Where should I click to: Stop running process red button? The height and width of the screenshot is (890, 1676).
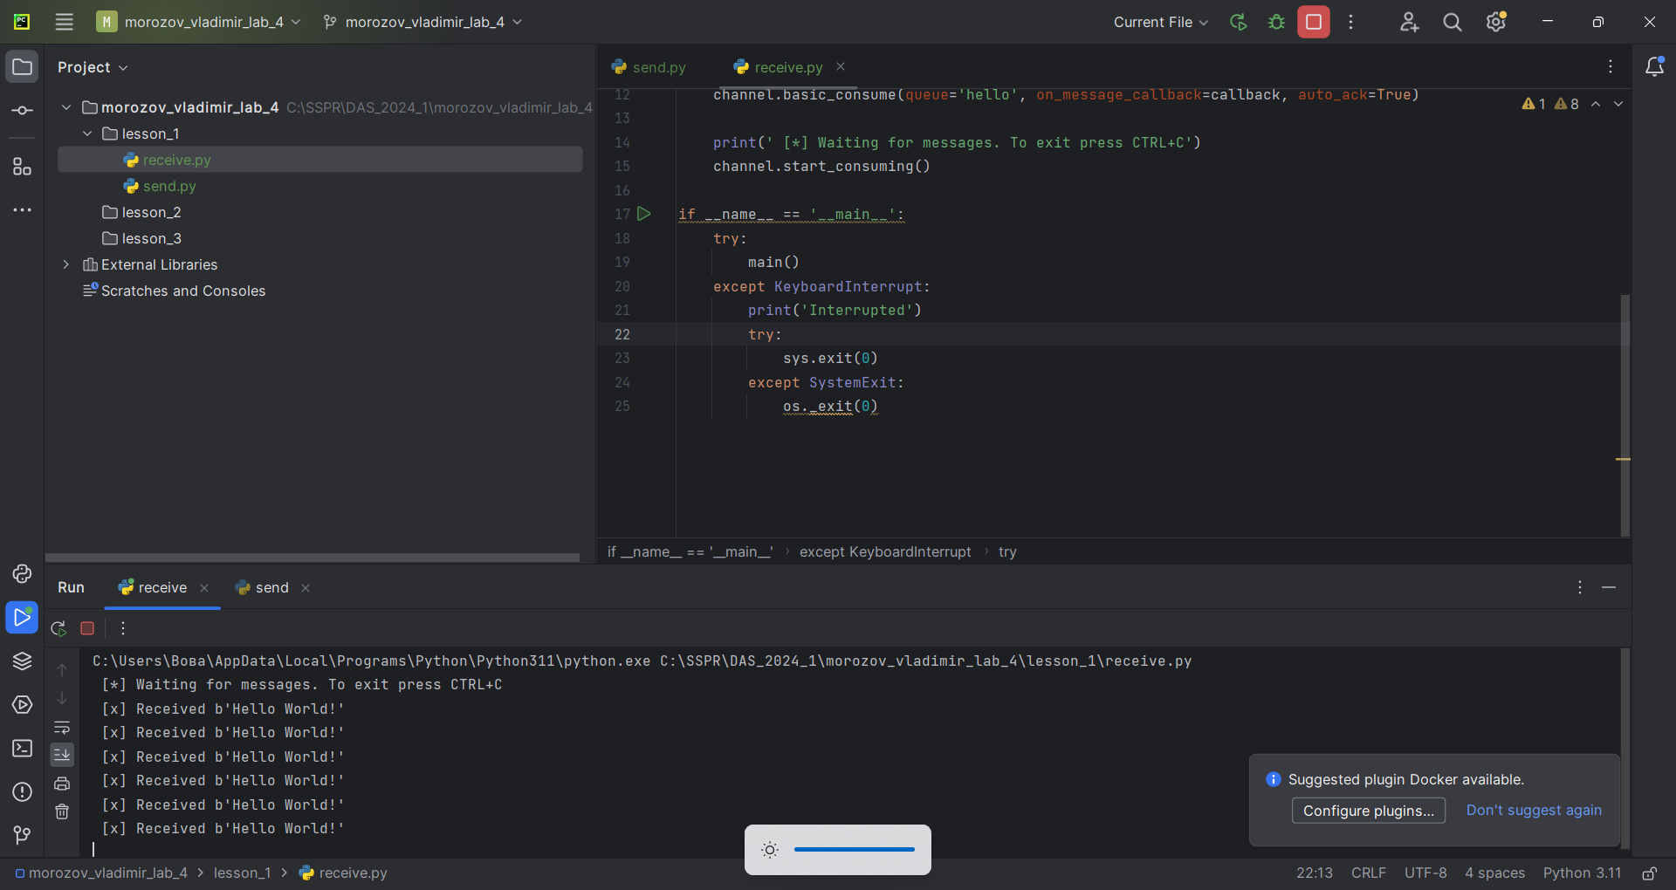(x=1314, y=22)
